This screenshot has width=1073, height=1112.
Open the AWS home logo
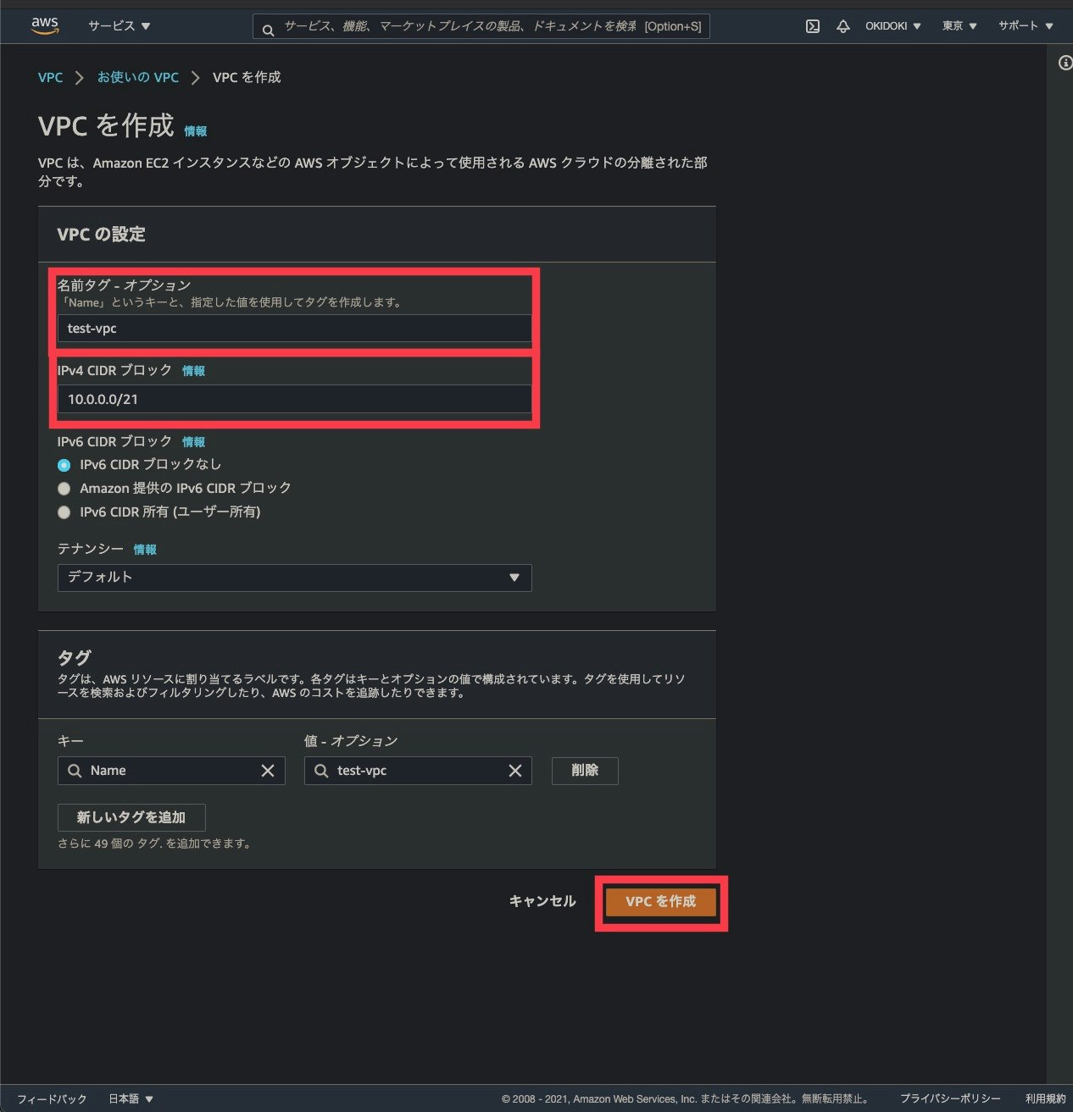[45, 26]
